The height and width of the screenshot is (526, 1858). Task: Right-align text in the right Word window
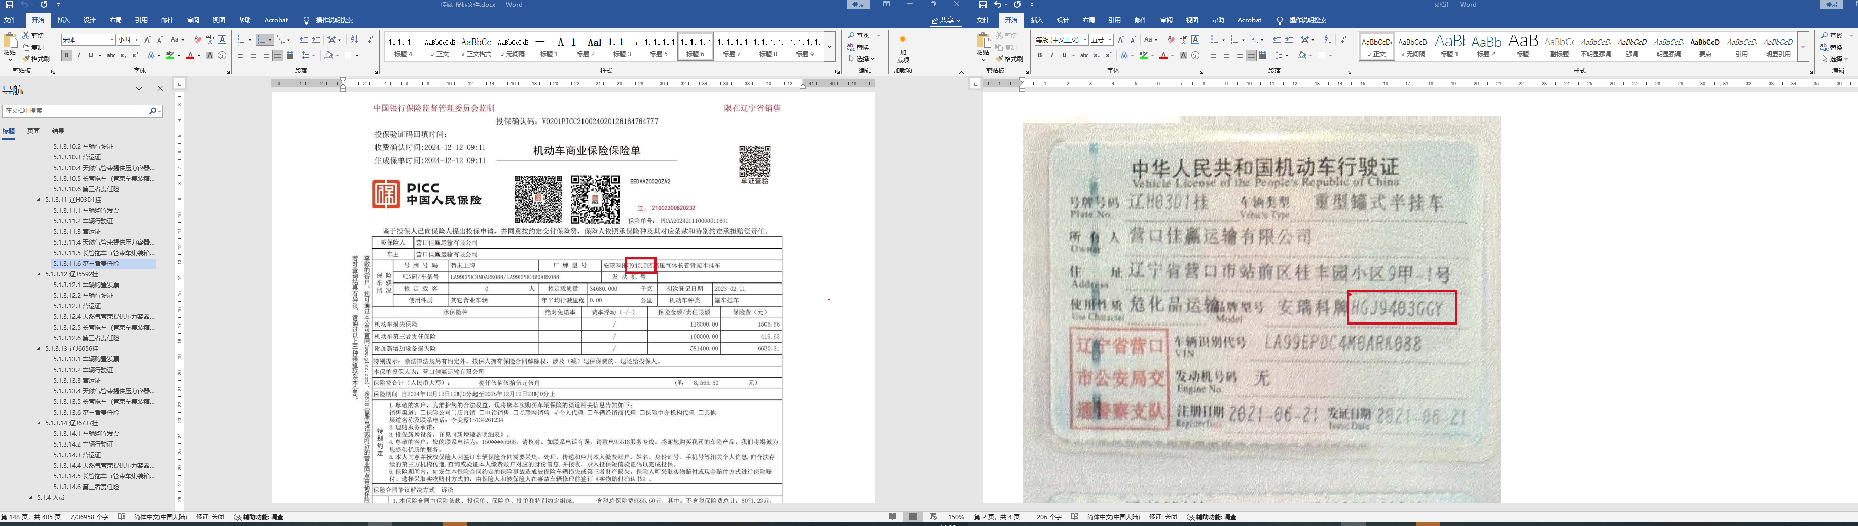click(x=1238, y=56)
